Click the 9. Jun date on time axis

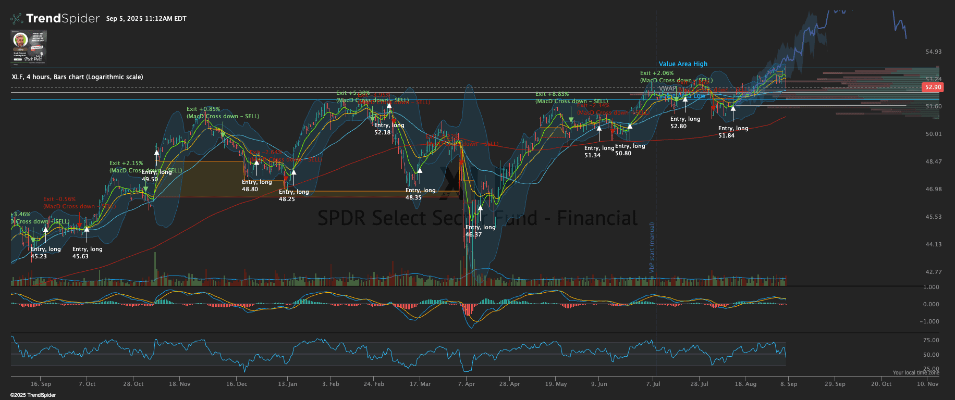pyautogui.click(x=599, y=384)
